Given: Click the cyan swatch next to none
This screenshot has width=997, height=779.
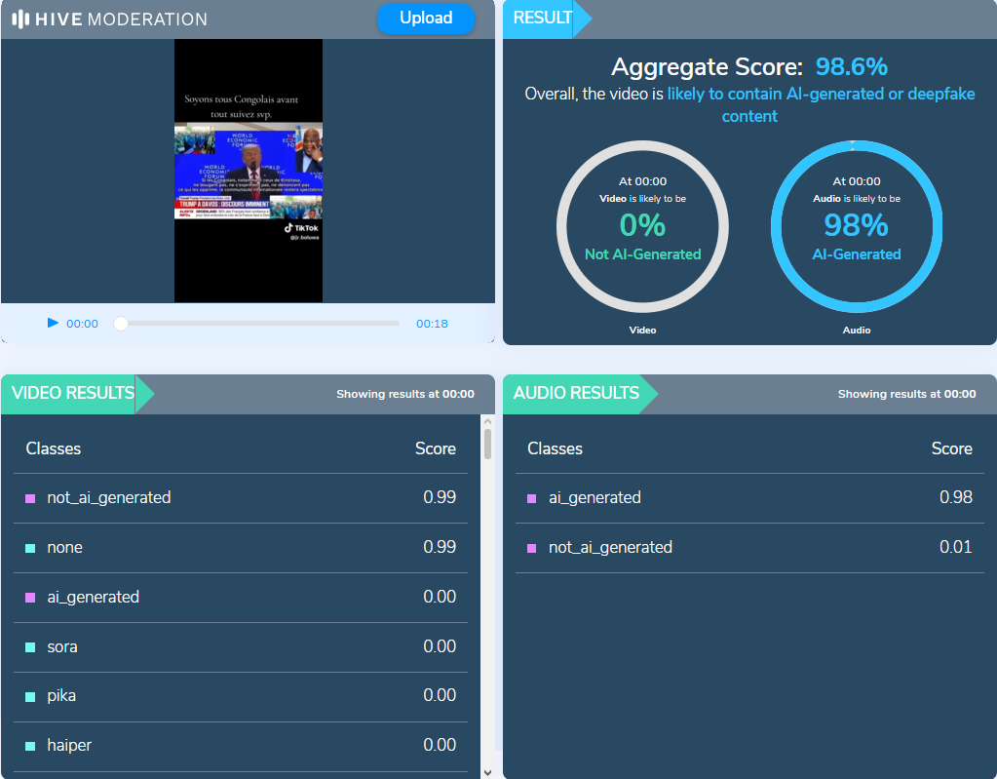Looking at the screenshot, I should 30,548.
